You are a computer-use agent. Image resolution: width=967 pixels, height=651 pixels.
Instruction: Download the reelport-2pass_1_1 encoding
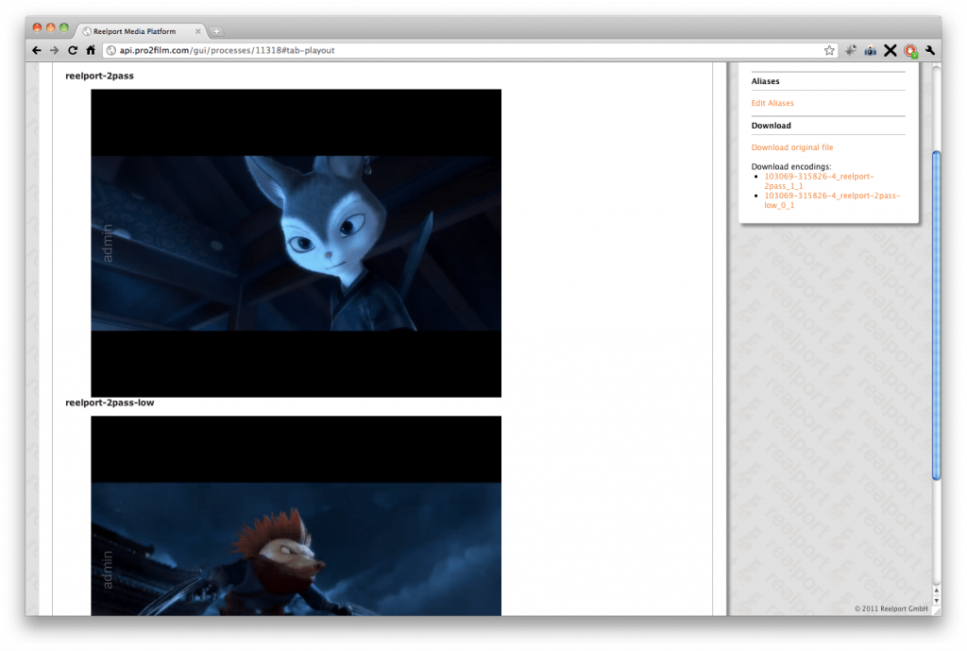coord(819,181)
